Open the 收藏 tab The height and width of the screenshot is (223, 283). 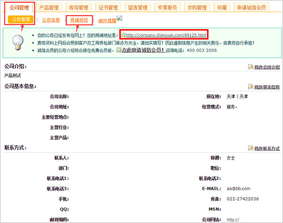pyautogui.click(x=222, y=8)
